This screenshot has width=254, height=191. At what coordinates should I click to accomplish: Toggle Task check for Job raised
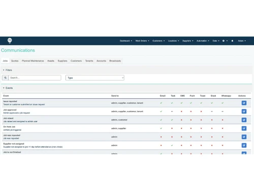[172, 120]
